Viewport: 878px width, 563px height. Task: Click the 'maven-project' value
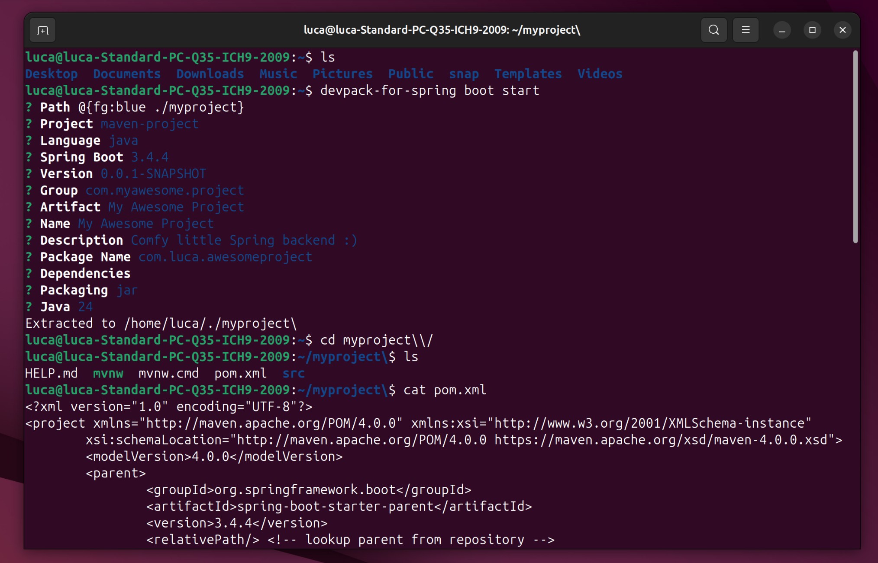[x=150, y=124]
